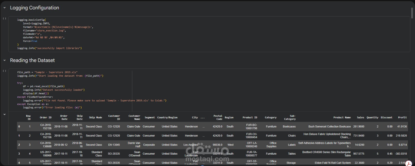Click the Product ID column header
This screenshot has height=166, width=415.
click(250, 117)
